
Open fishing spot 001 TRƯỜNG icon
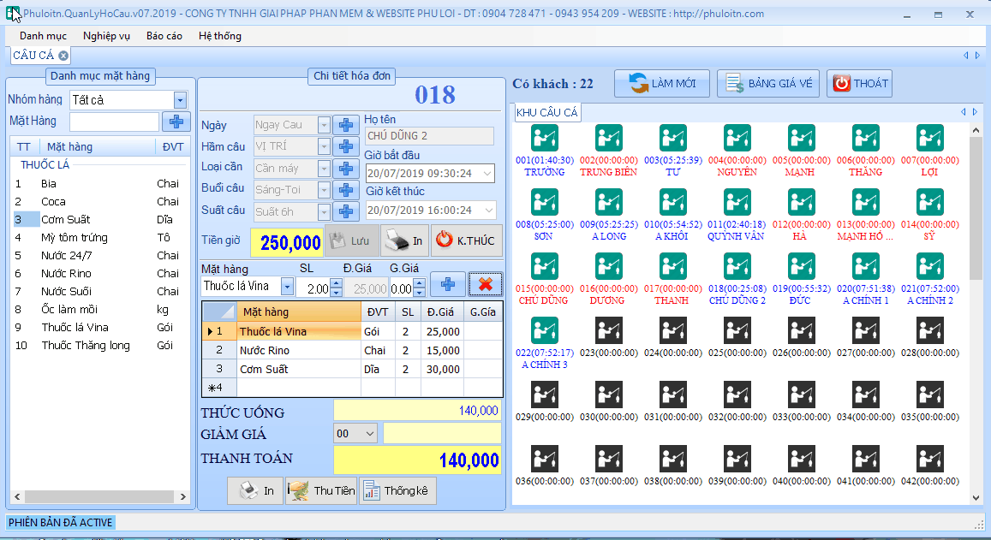click(x=544, y=138)
